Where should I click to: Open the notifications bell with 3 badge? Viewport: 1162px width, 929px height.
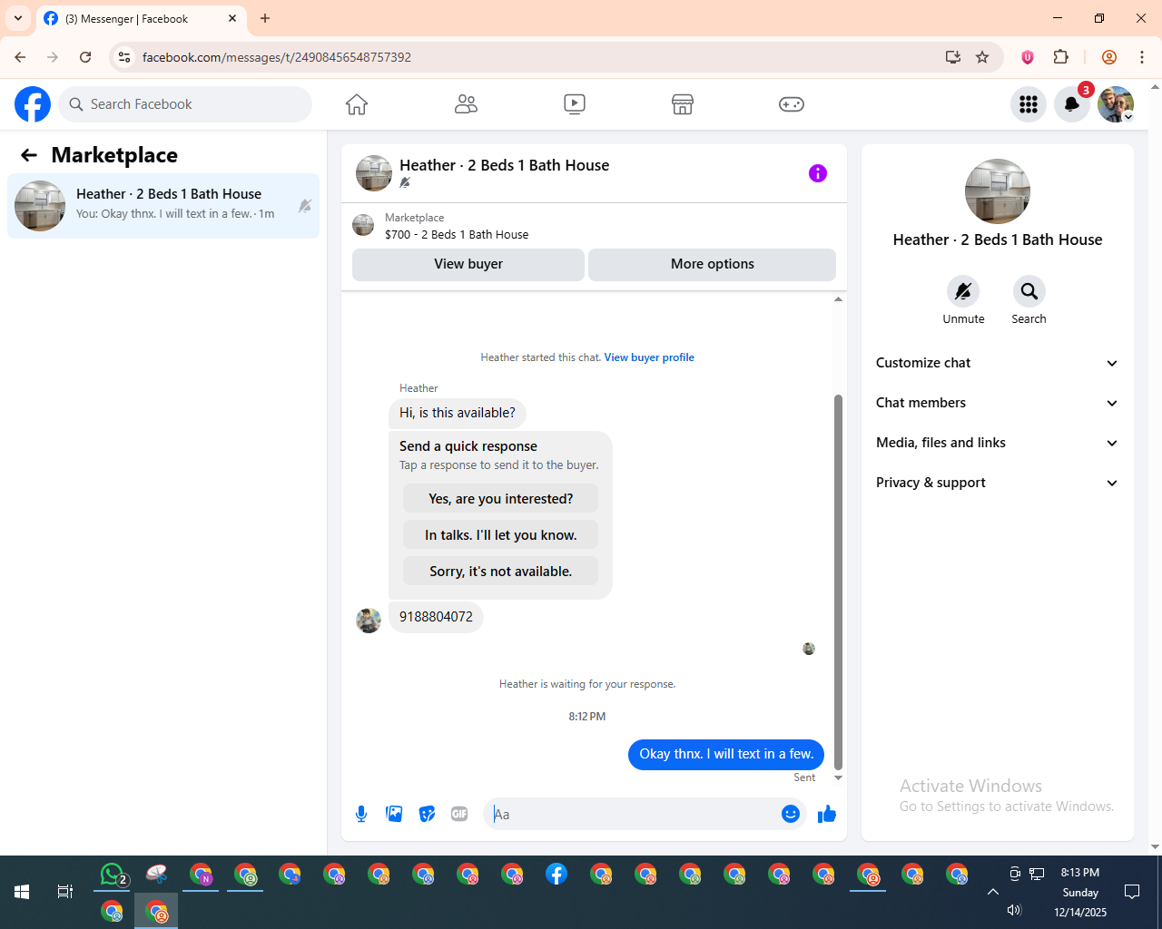click(x=1072, y=104)
